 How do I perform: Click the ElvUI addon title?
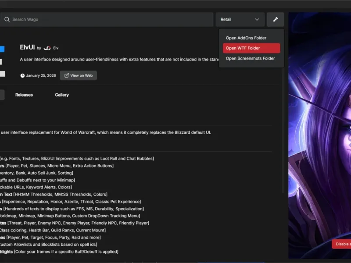[27, 47]
